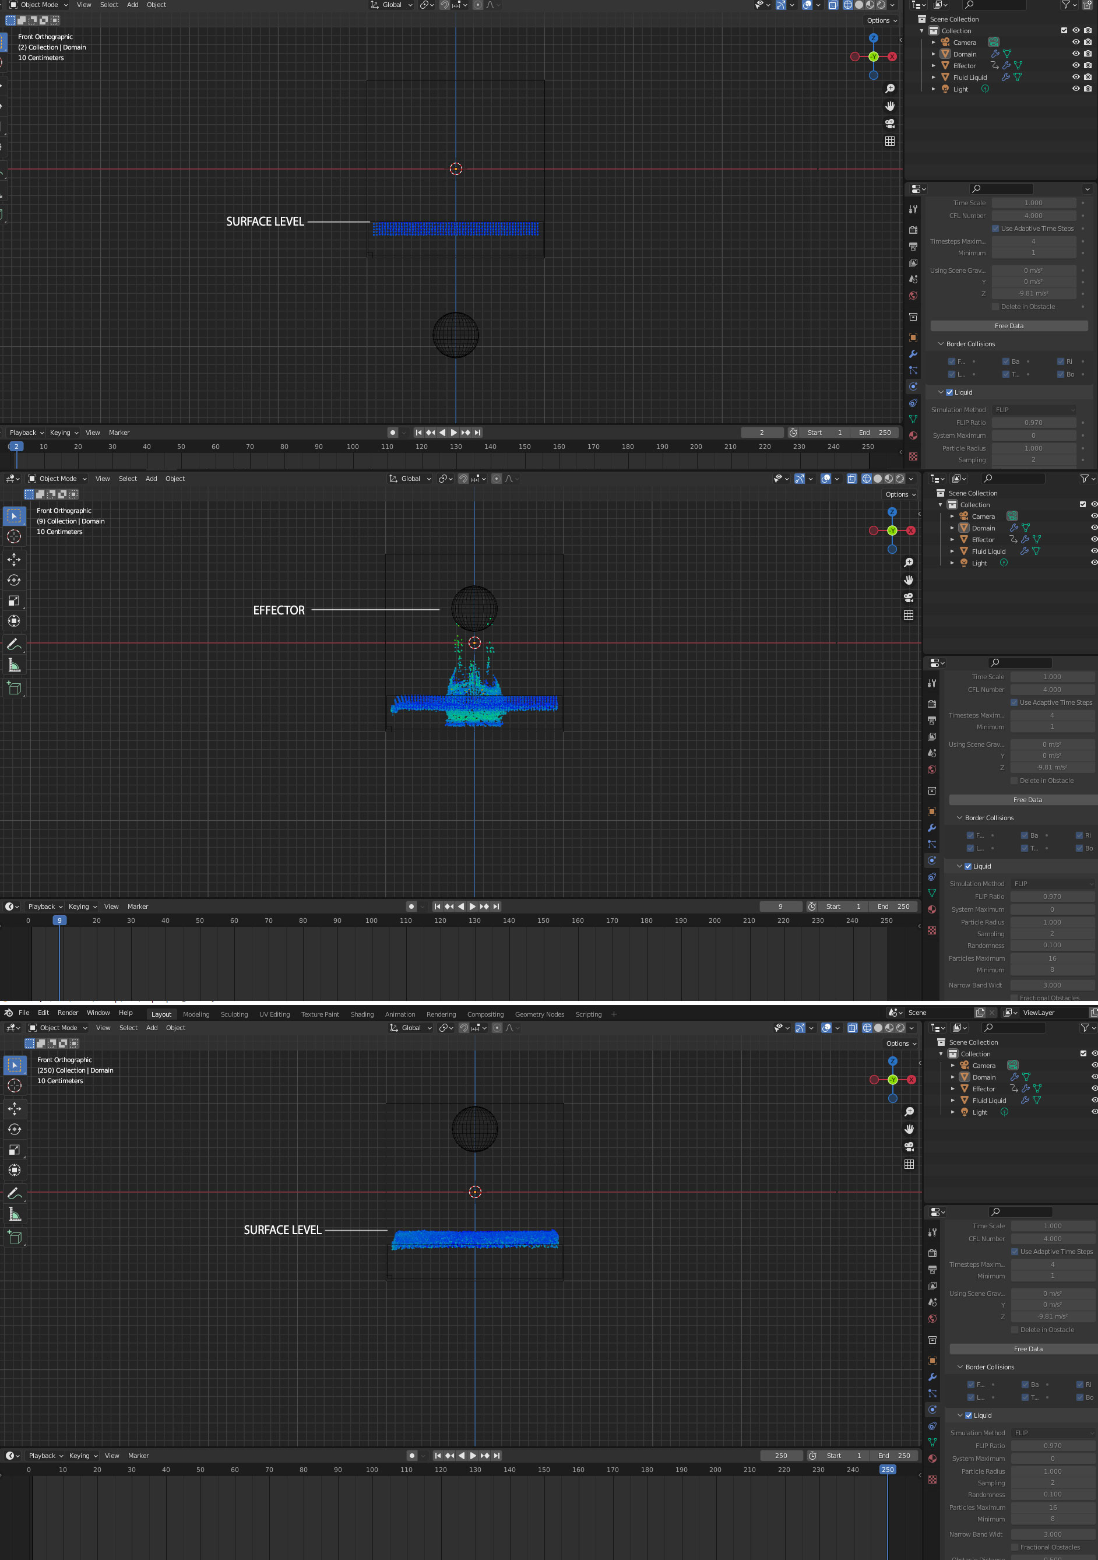Click frame 130 on frame 9 timeline ruler
The width and height of the screenshot is (1098, 1560).
click(x=474, y=920)
